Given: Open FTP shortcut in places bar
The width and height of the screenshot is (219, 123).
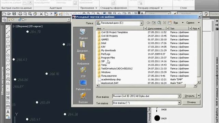Looking at the screenshot, I should pos(83,72).
